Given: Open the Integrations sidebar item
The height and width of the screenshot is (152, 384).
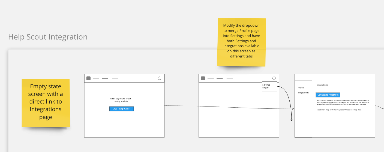Looking at the screenshot, I should point(303,93).
